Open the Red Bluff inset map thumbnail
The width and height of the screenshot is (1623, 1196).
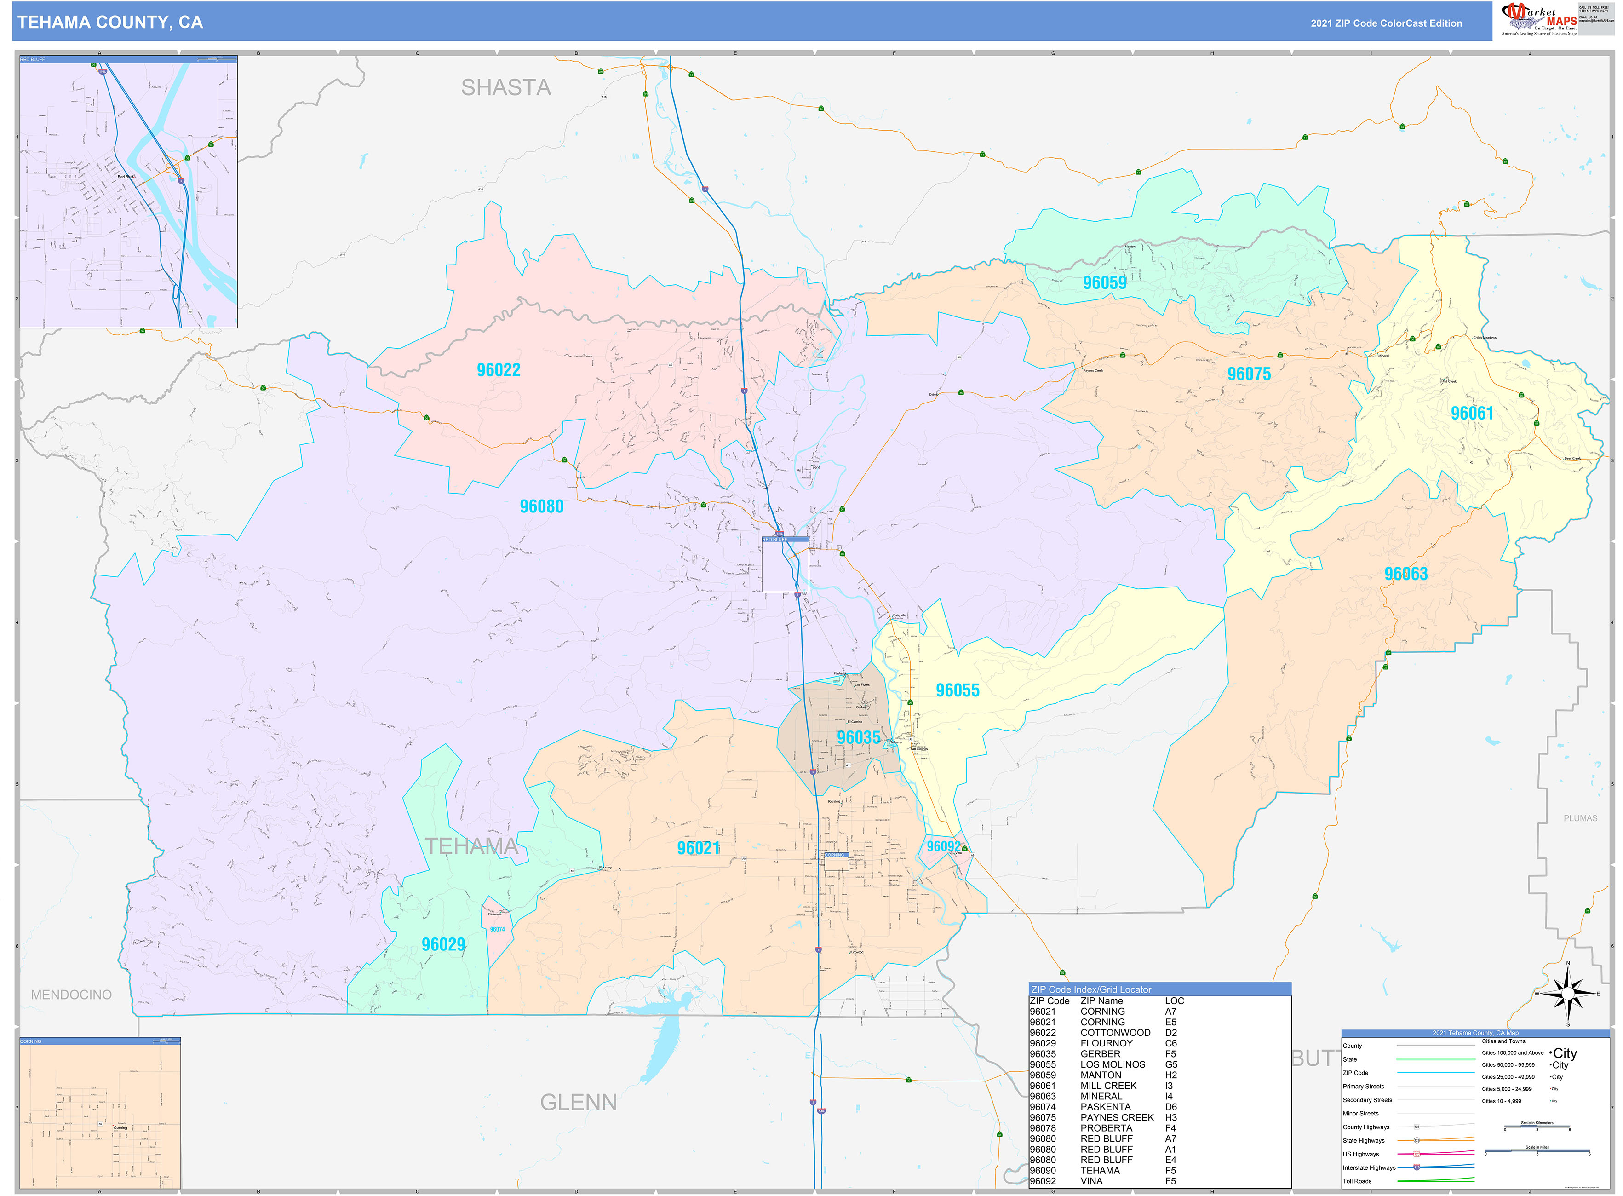point(128,192)
